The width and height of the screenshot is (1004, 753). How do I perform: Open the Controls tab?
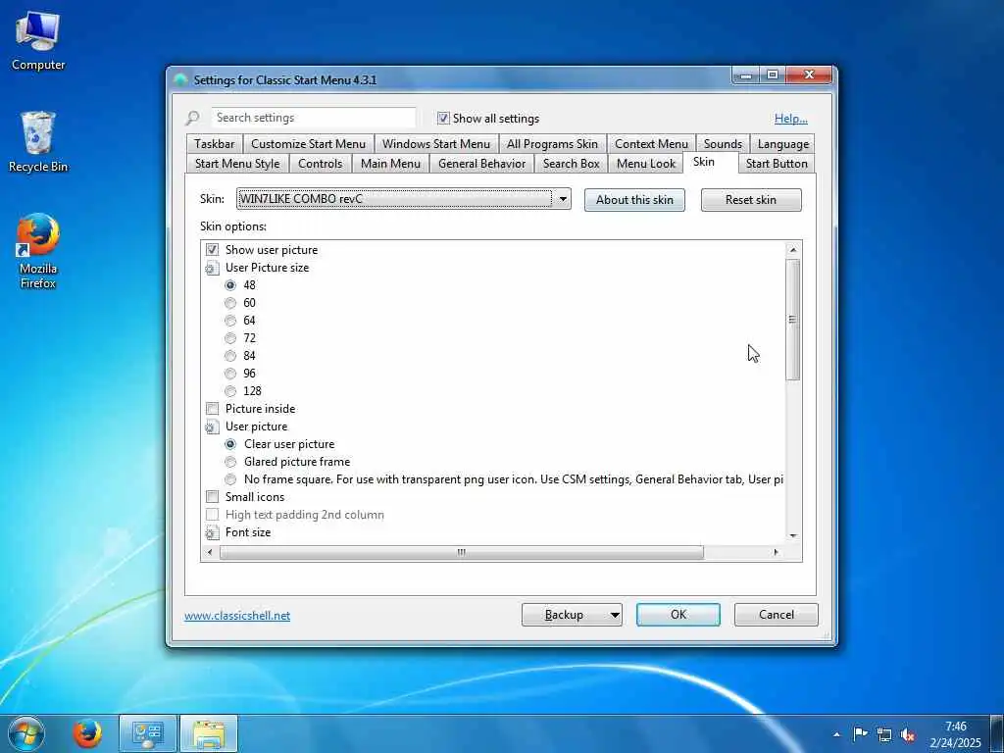320,164
